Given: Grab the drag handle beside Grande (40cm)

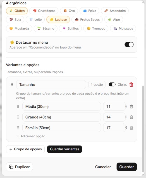Looking at the screenshot, I should (18, 117).
